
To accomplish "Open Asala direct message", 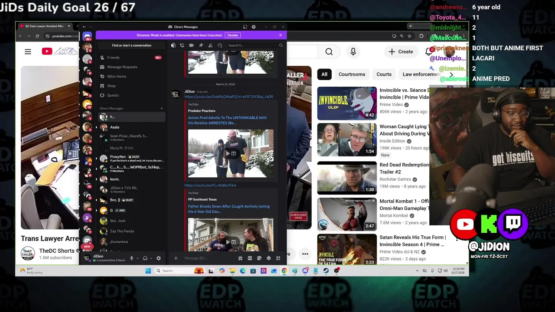I will [x=131, y=127].
